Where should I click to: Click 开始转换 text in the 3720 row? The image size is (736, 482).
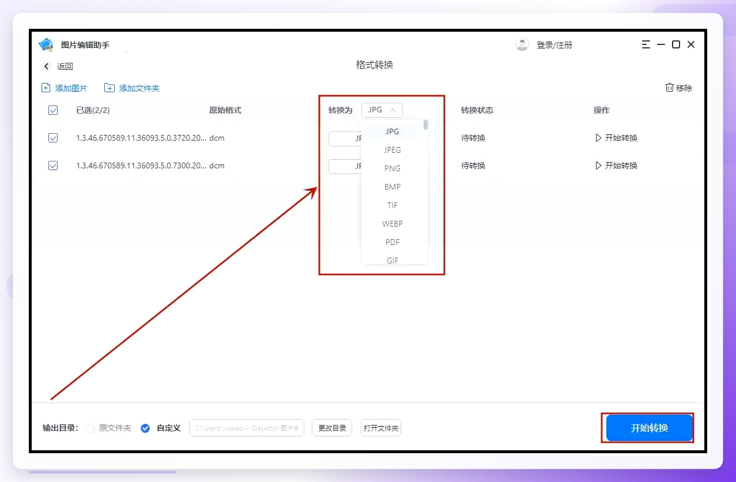pyautogui.click(x=621, y=138)
